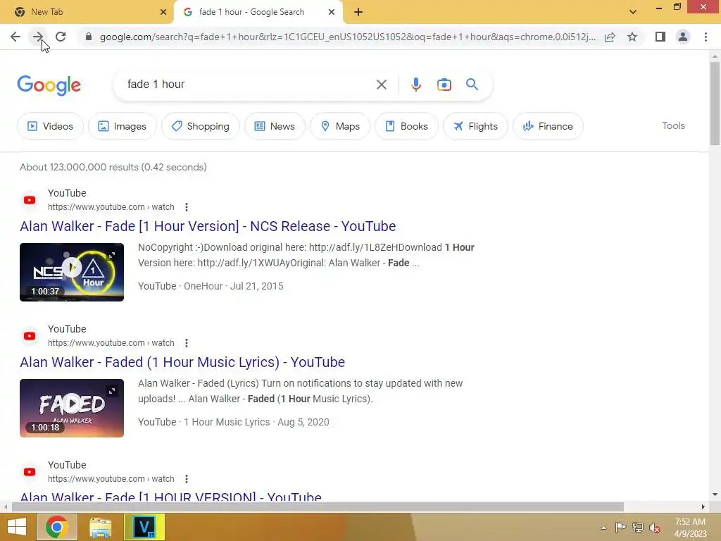The height and width of the screenshot is (541, 721).
Task: Filter results by News
Action: pos(275,126)
